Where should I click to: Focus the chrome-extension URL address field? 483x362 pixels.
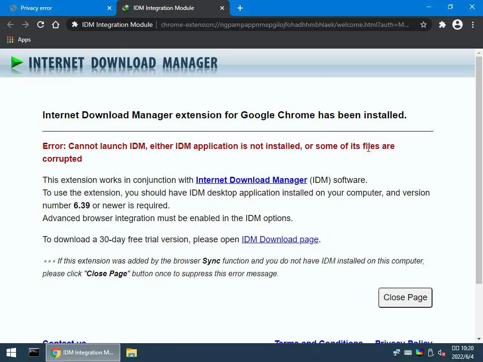(284, 25)
